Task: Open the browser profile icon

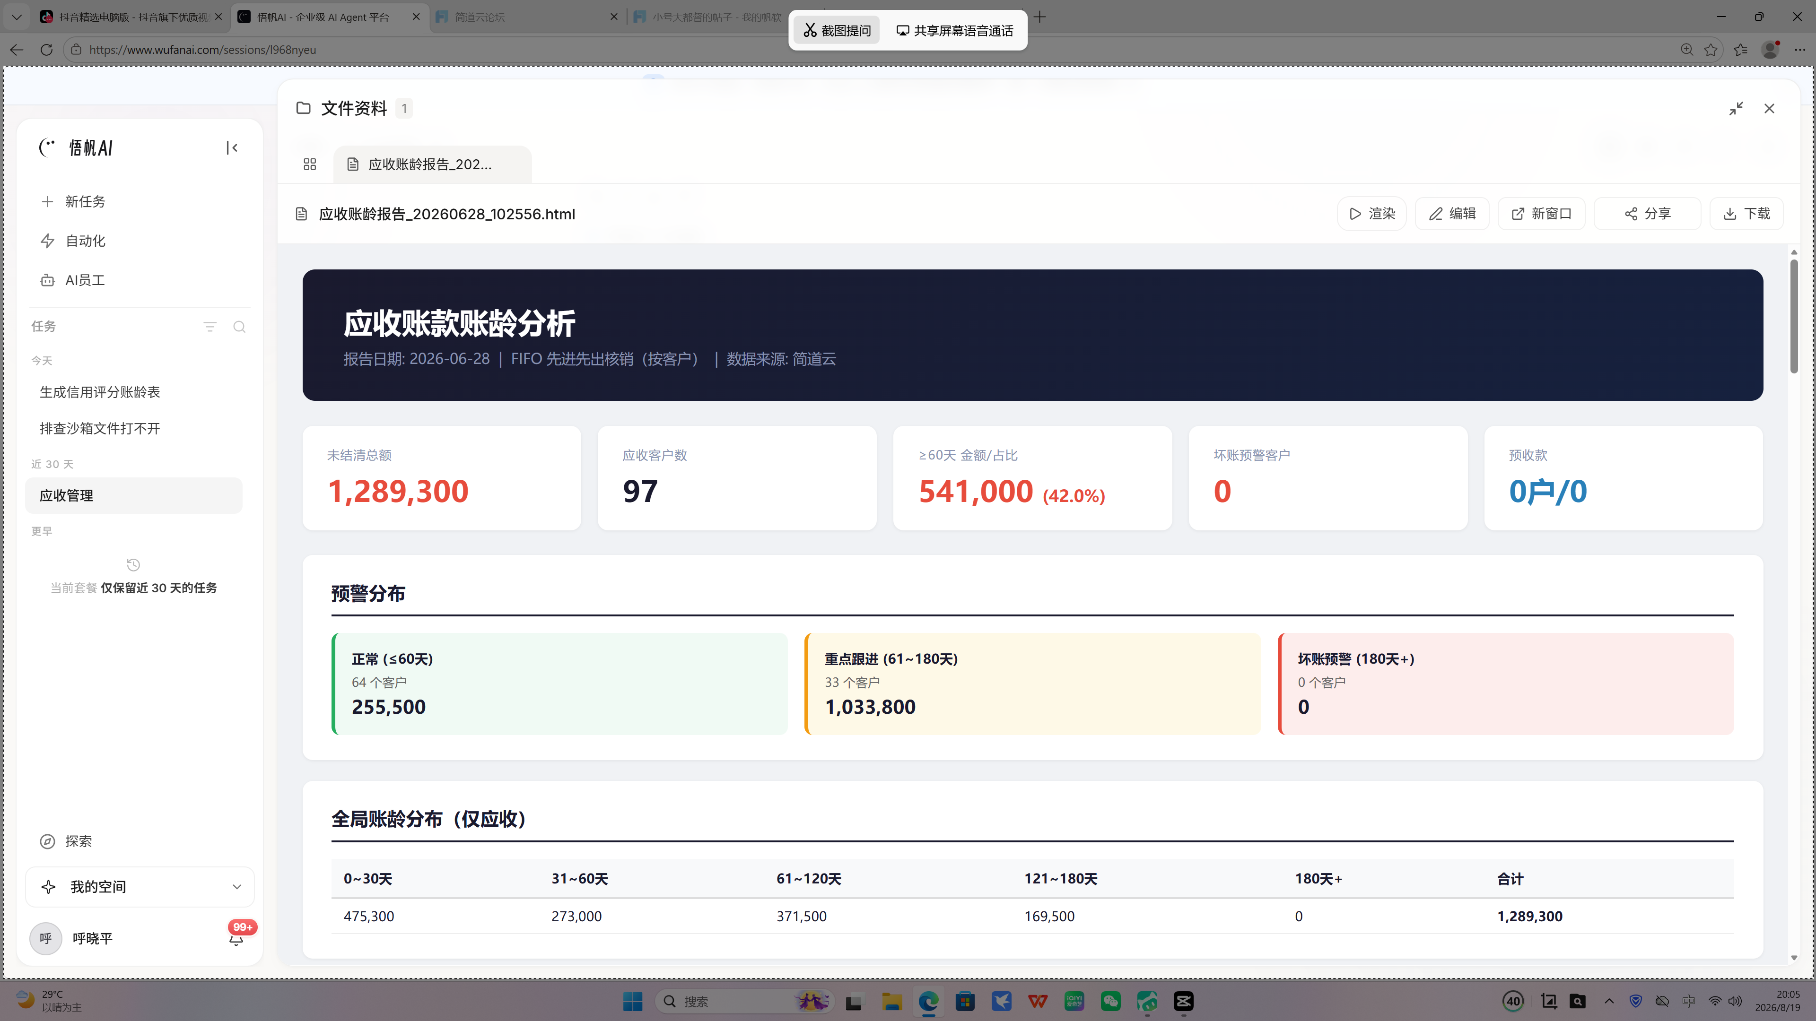Action: tap(1770, 49)
